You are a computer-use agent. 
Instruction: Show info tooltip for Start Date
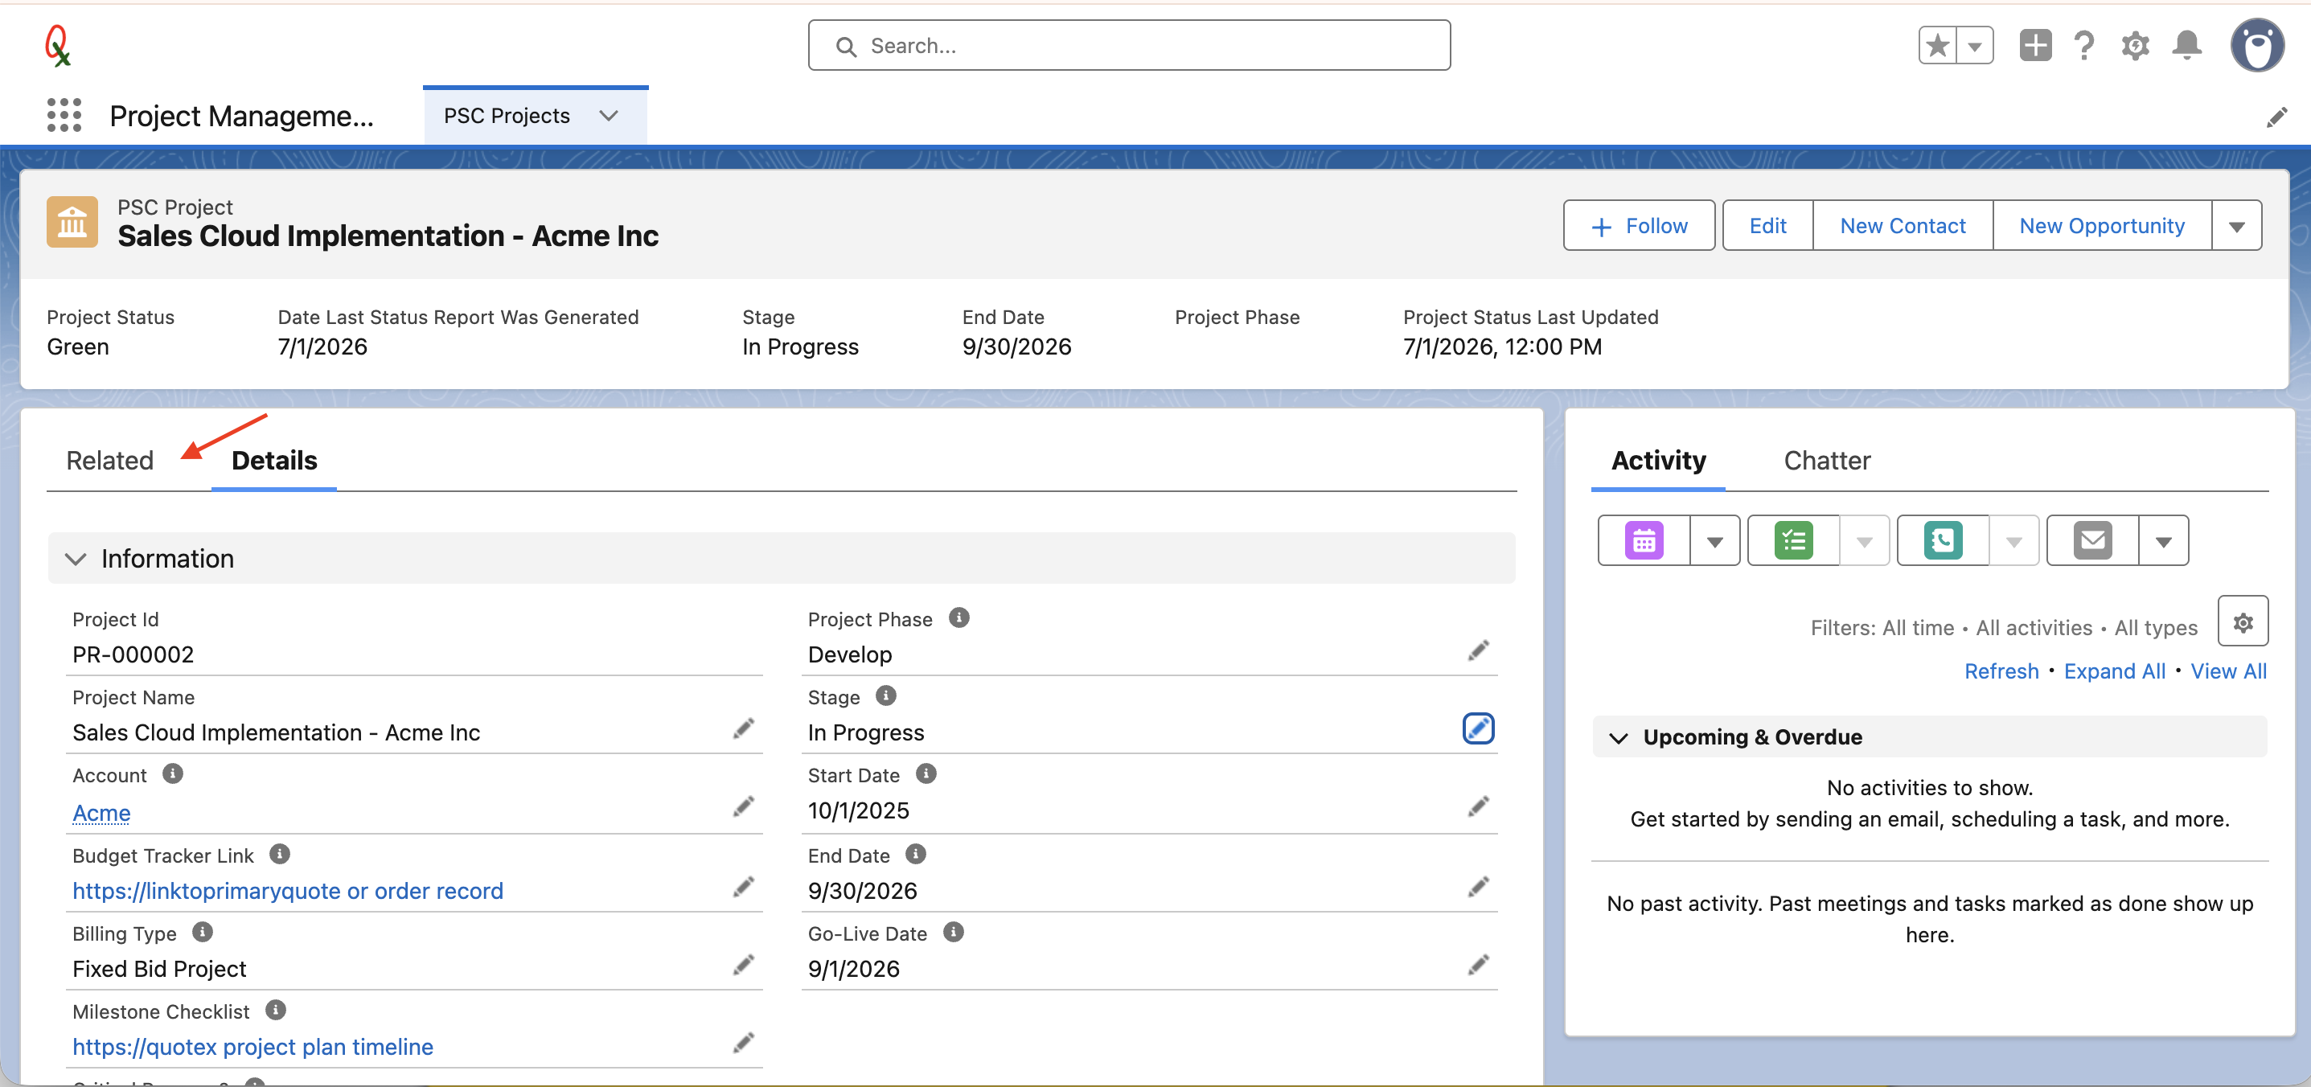click(x=926, y=774)
